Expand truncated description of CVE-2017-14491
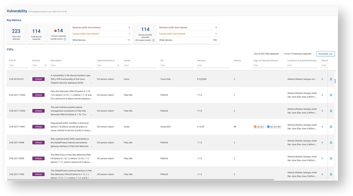 tap(91, 131)
